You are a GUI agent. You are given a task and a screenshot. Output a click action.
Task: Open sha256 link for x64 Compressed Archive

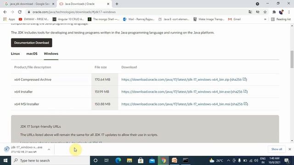[x=238, y=79]
